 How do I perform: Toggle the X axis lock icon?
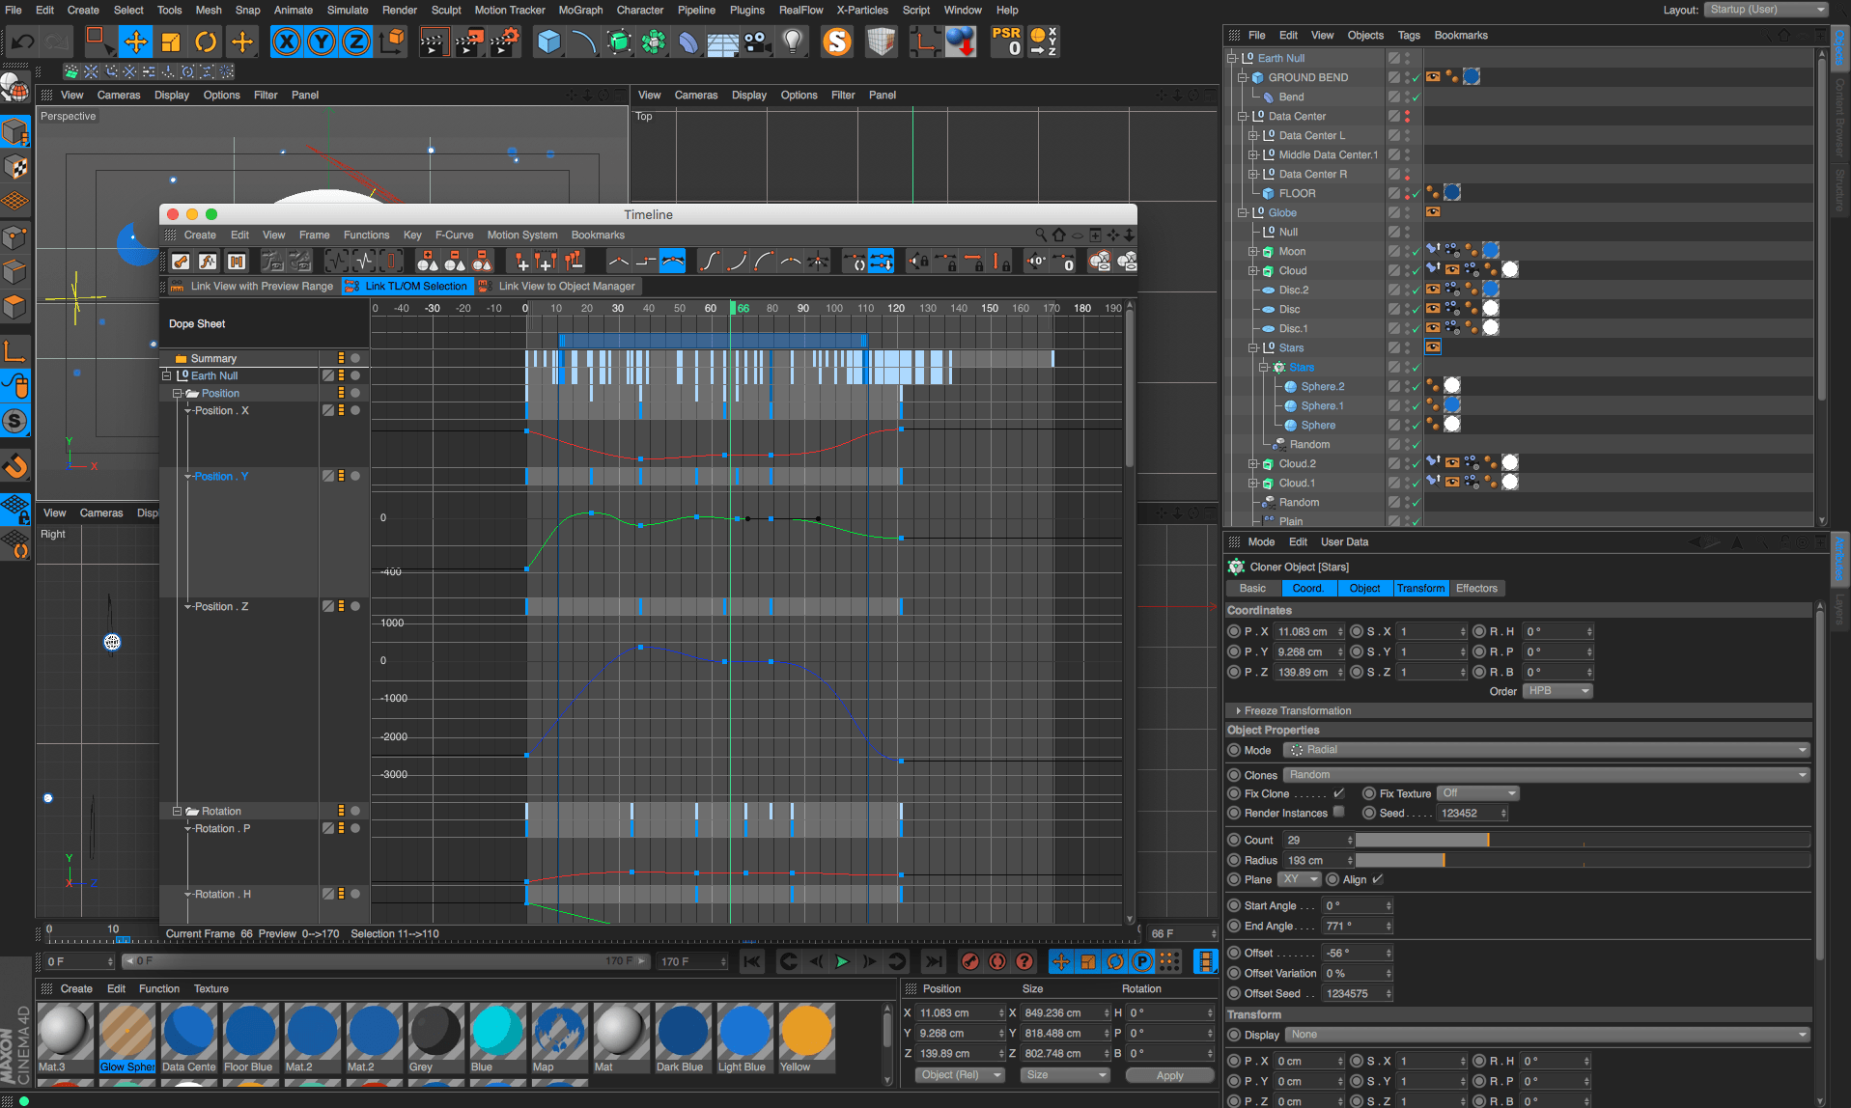click(286, 42)
